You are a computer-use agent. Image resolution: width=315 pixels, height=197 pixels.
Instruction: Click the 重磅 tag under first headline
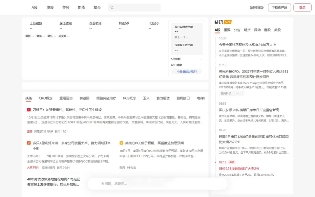[x=30, y=131]
